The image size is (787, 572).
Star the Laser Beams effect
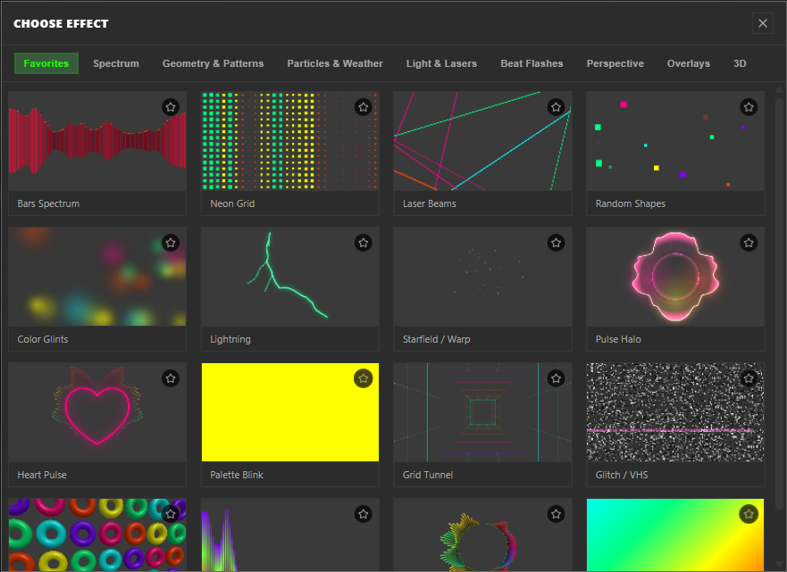click(557, 107)
